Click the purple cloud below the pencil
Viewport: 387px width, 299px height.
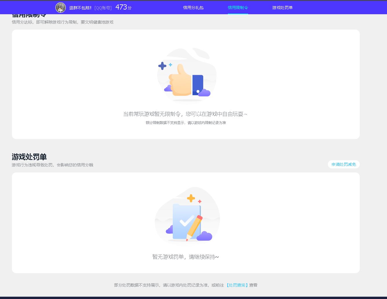point(204,236)
